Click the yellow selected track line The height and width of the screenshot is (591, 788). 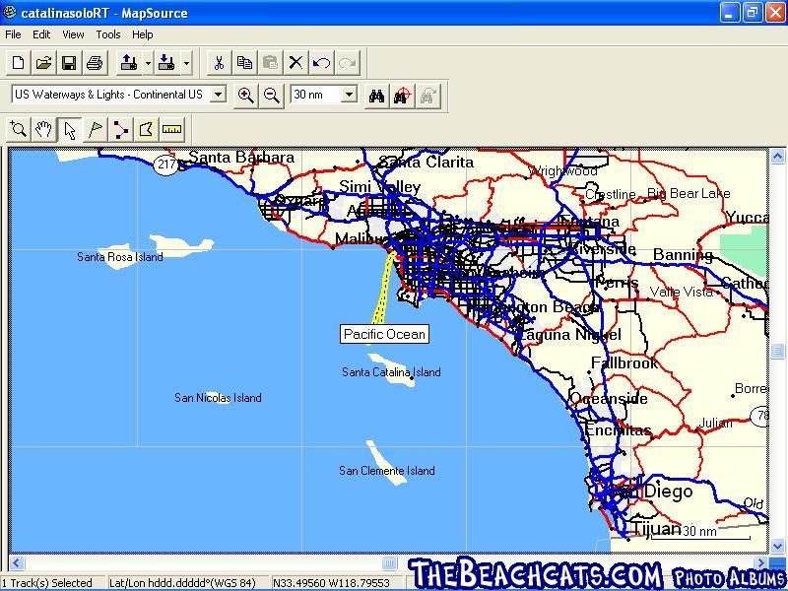tap(383, 292)
